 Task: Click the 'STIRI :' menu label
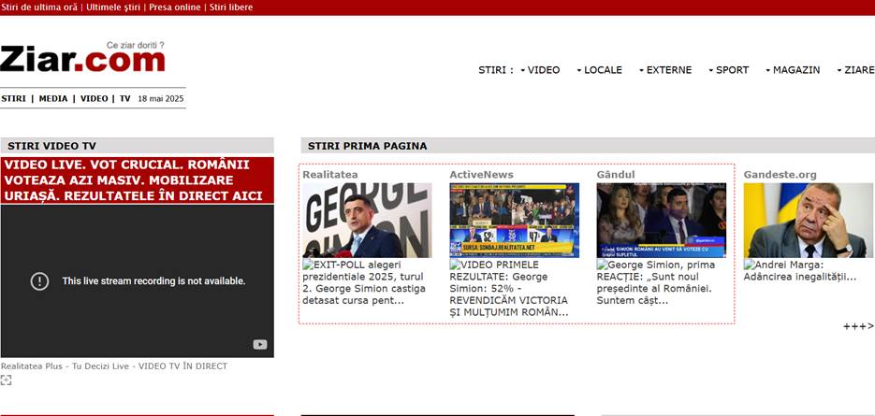[496, 70]
